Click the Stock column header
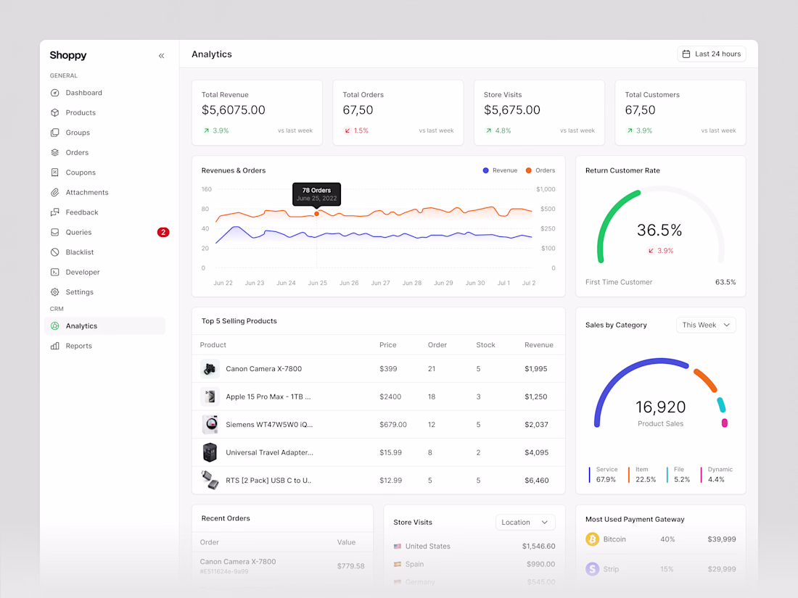798x598 pixels. pos(485,345)
